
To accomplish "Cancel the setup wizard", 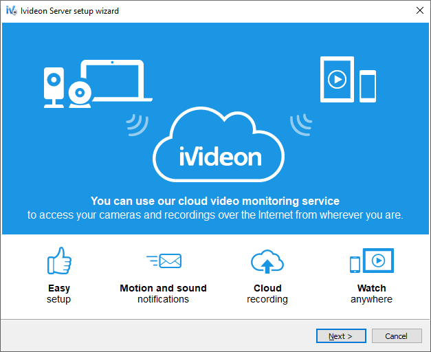I will pyautogui.click(x=397, y=335).
